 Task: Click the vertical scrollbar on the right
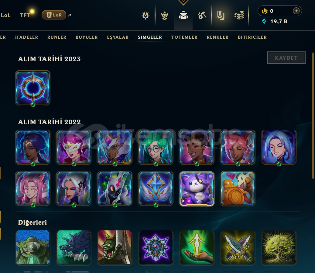pos(313,116)
